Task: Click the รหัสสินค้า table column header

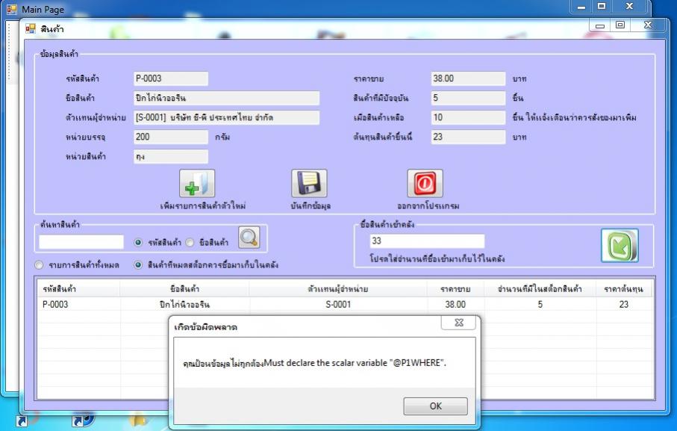Action: coord(78,289)
